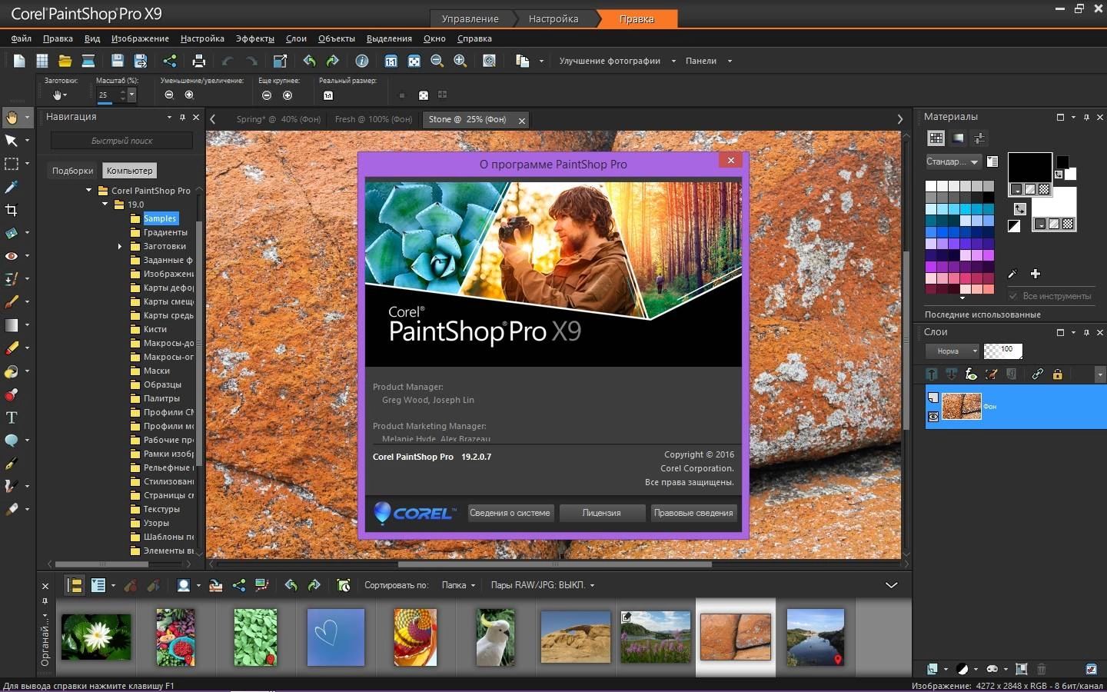Image resolution: width=1107 pixels, height=692 pixels.
Task: Click the image information icon
Action: coord(362,61)
